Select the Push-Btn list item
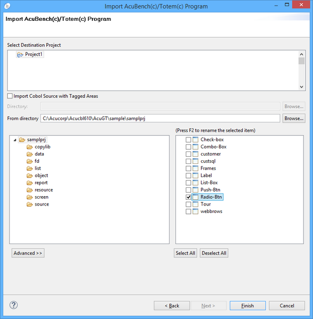The width and height of the screenshot is (313, 319). [211, 190]
